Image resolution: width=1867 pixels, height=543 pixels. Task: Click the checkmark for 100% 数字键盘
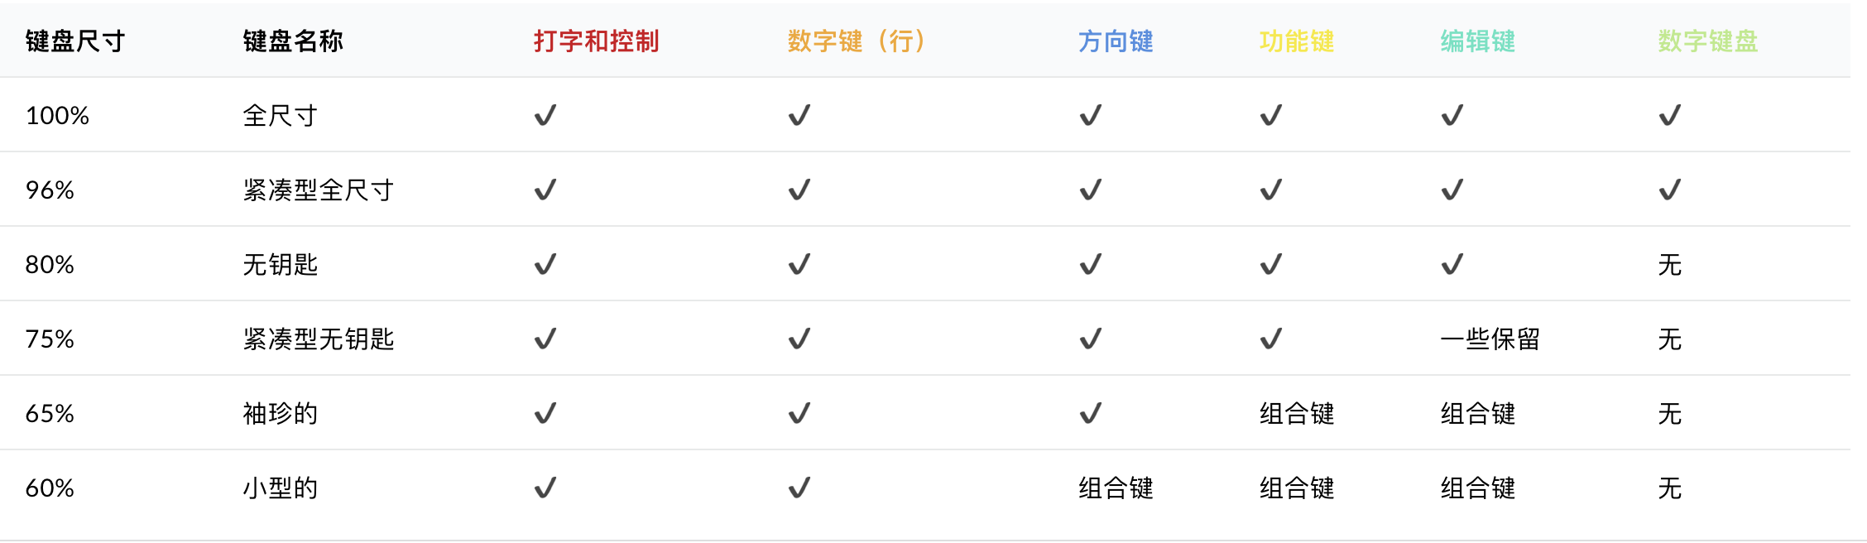click(1669, 115)
